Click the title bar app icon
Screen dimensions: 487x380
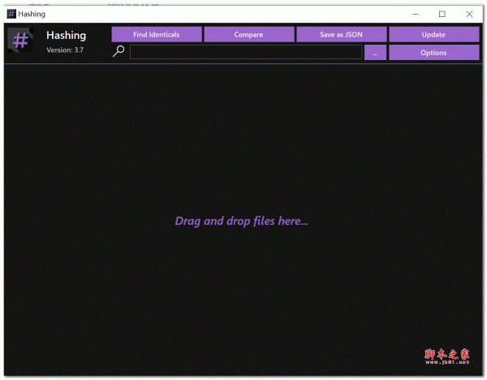click(x=11, y=14)
